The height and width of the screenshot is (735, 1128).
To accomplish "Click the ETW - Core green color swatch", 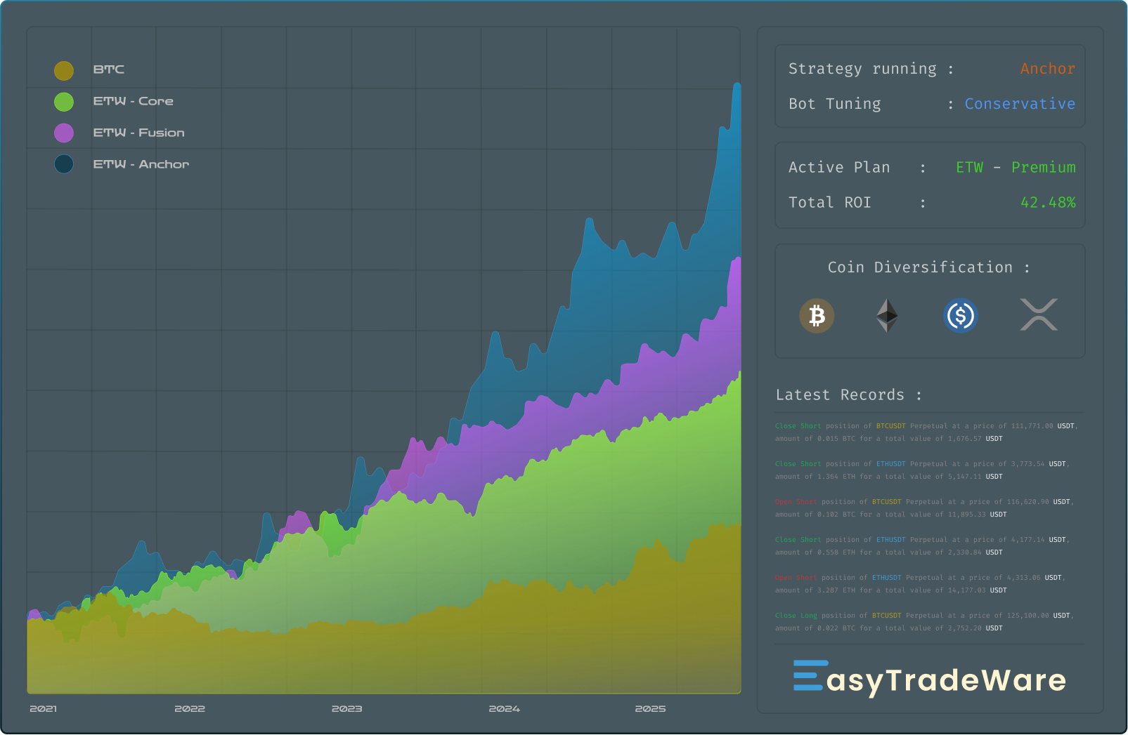I will [63, 101].
